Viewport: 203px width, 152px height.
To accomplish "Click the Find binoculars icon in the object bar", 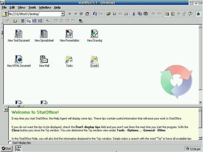I will coord(81,21).
